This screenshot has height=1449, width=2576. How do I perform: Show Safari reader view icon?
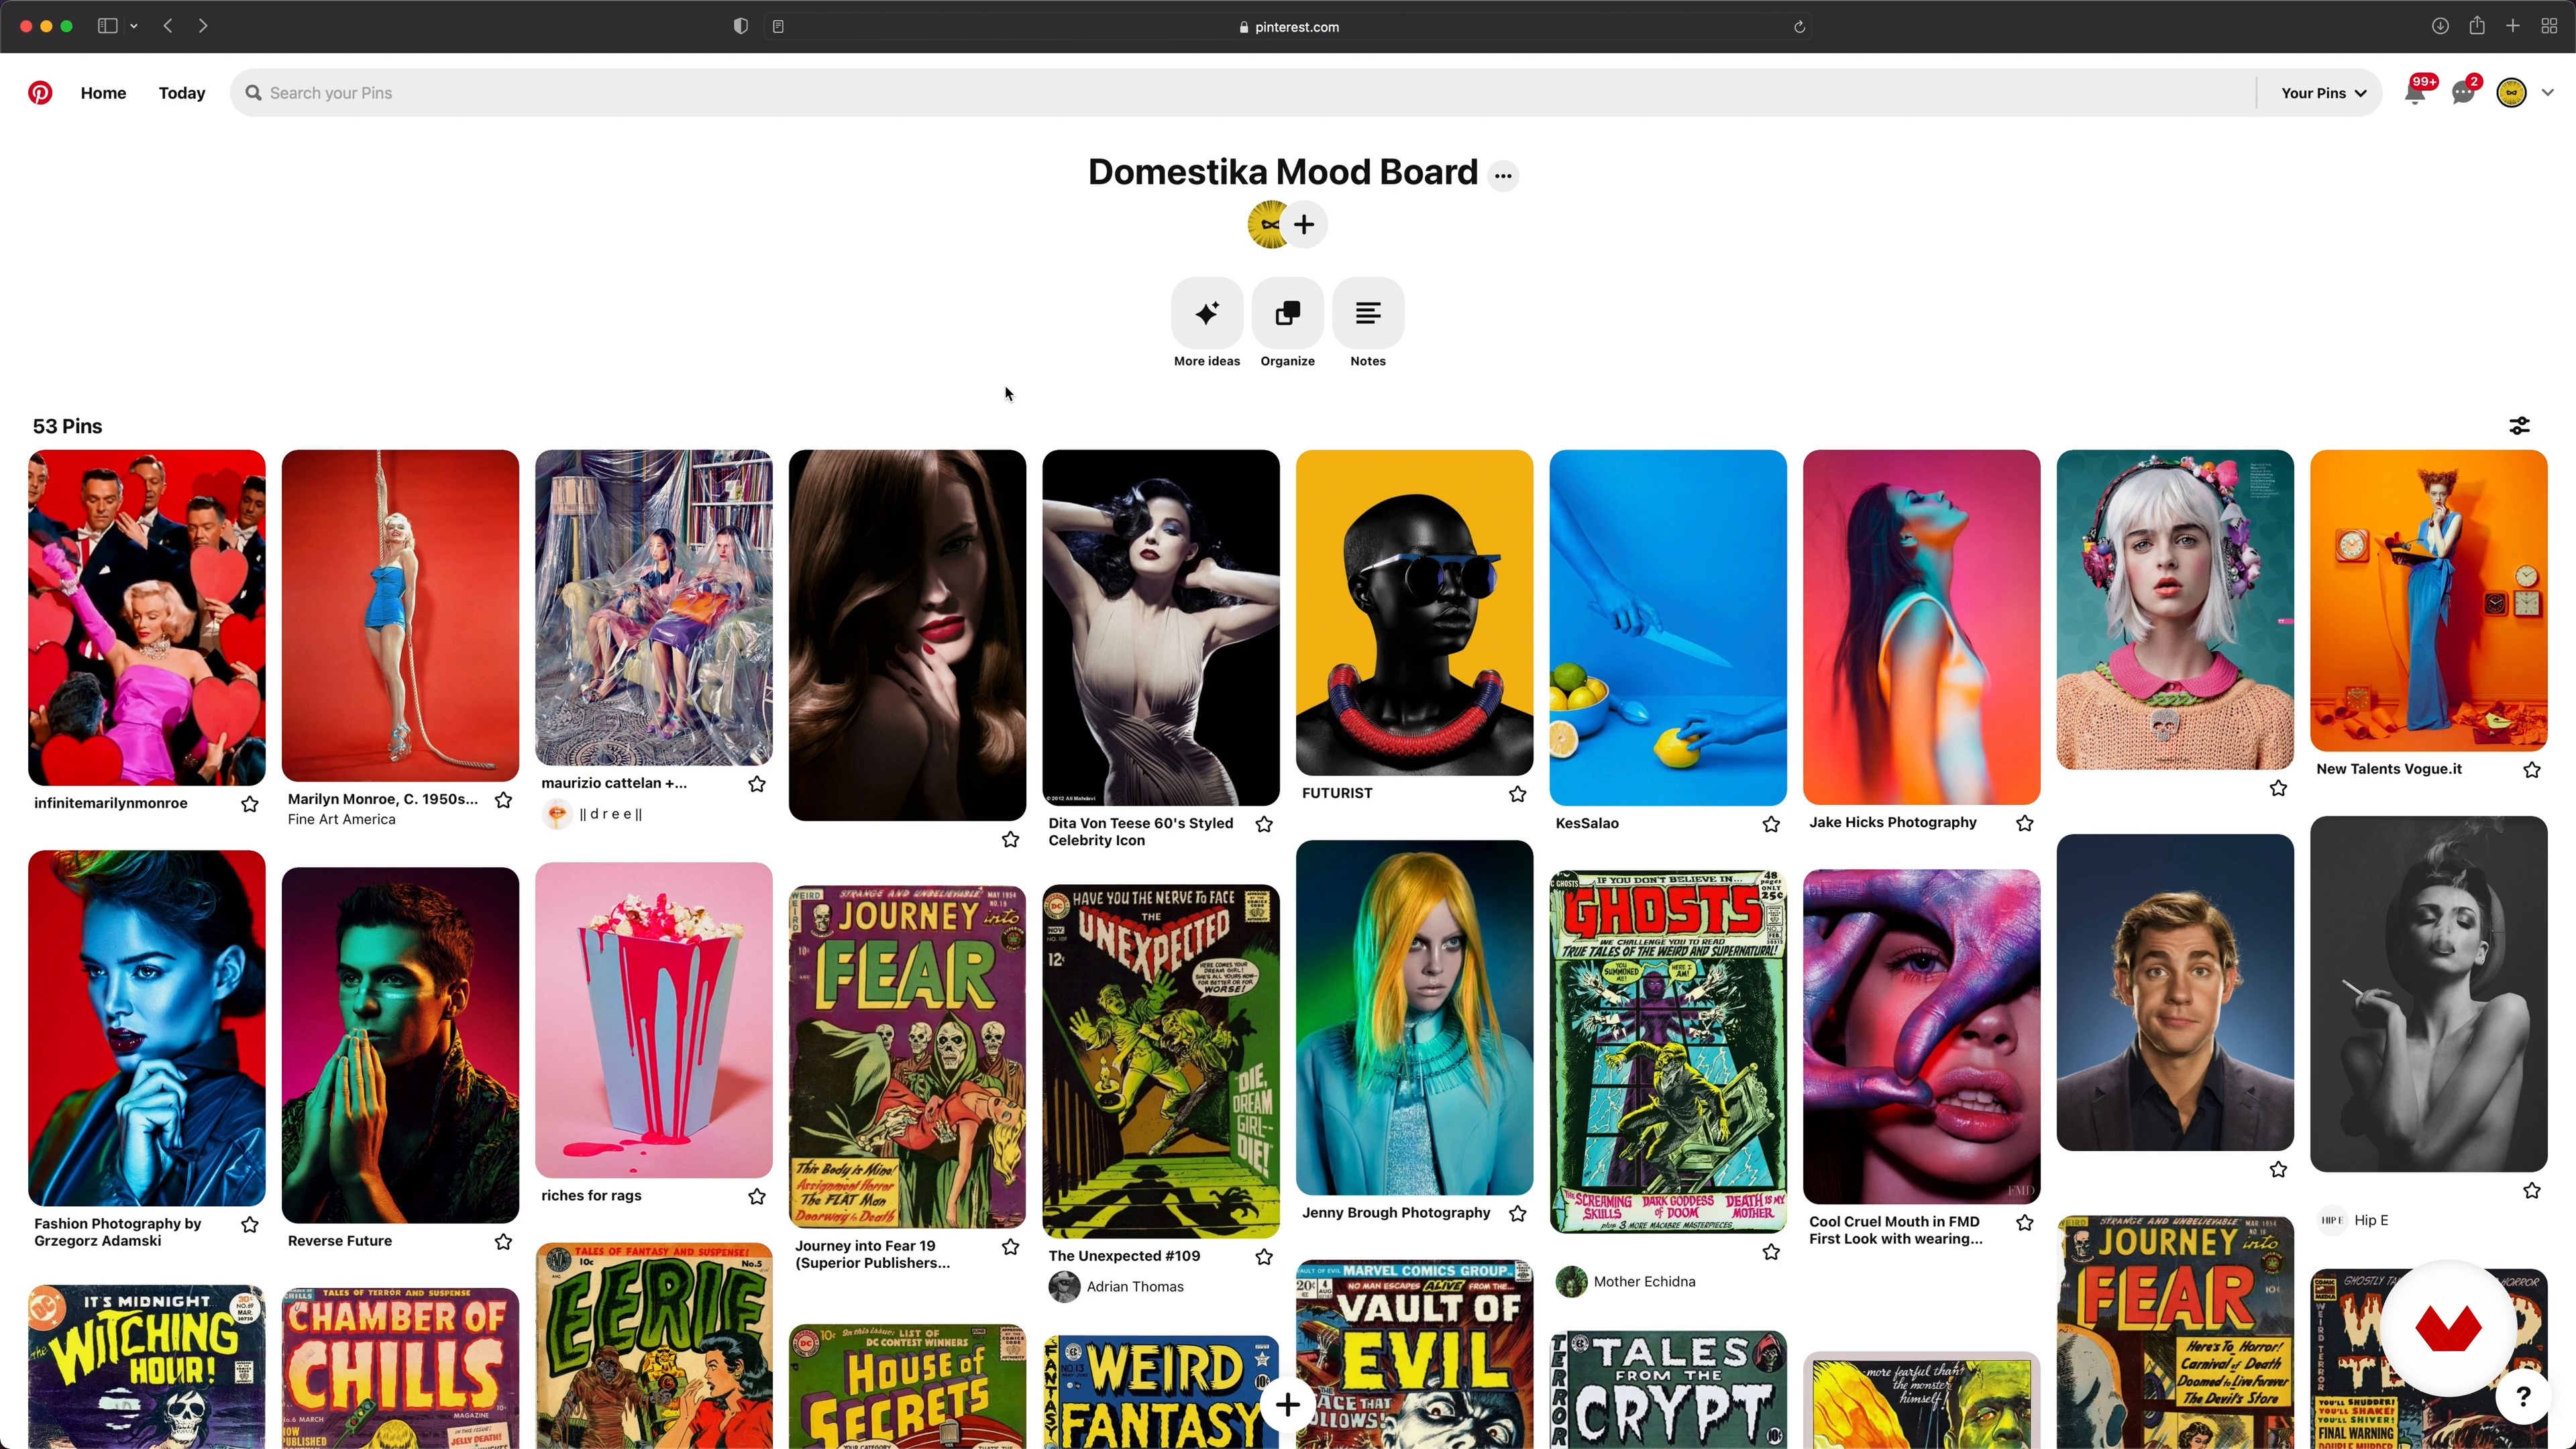778,26
